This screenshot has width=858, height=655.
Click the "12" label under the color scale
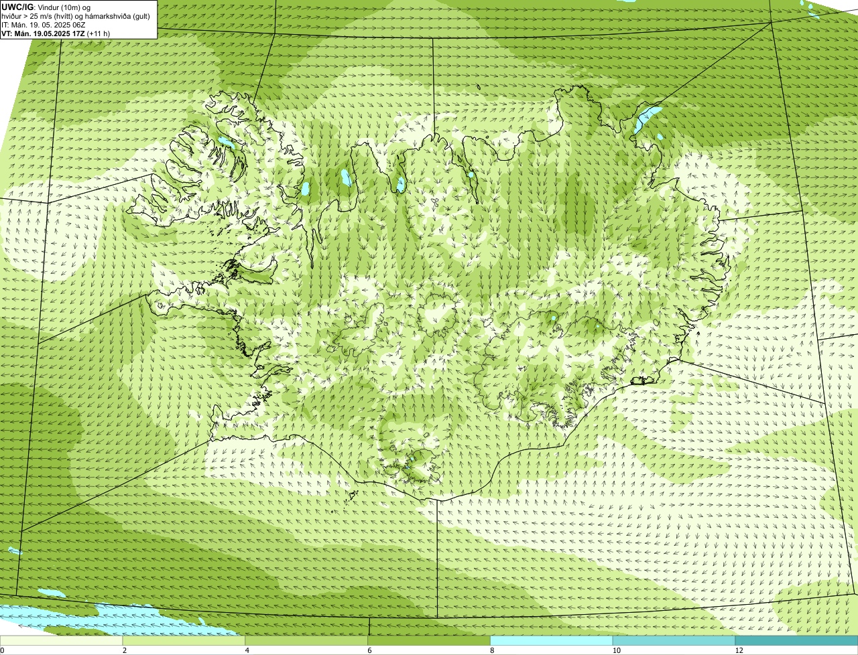[x=739, y=650]
